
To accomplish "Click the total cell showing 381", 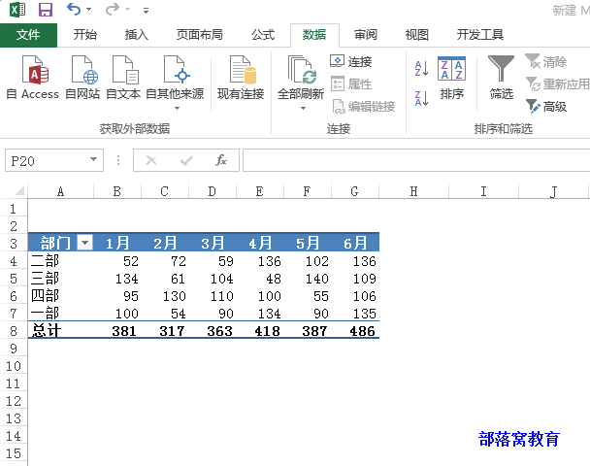I will (117, 330).
